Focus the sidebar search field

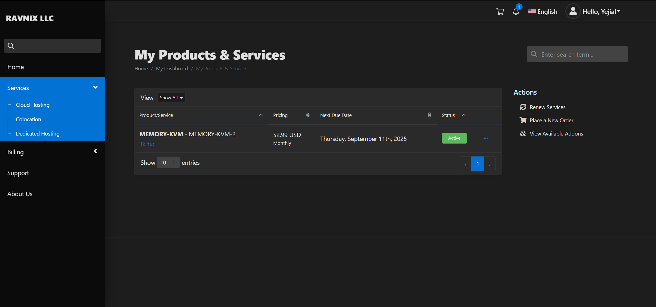pyautogui.click(x=52, y=46)
